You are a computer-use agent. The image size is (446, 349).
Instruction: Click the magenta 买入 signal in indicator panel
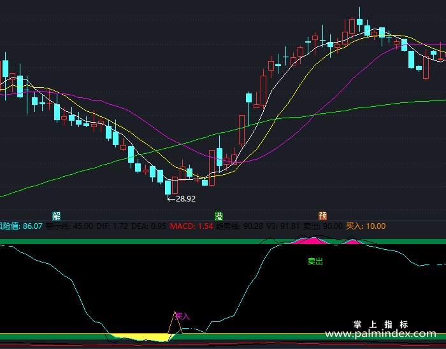pyautogui.click(x=182, y=316)
